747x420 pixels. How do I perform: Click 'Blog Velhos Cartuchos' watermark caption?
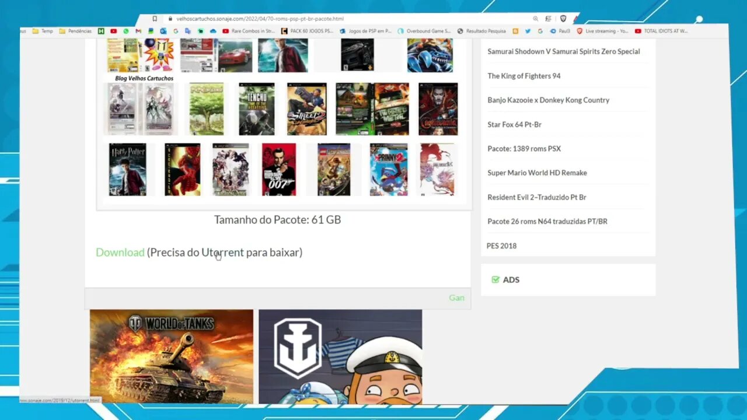144,78
